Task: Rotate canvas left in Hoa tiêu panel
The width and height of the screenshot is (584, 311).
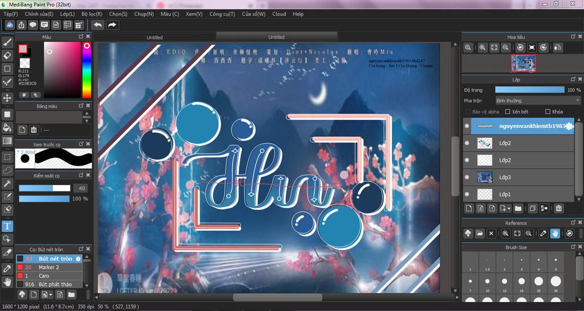Action: [x=521, y=47]
